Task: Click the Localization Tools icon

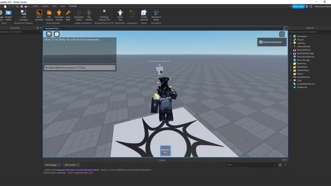Action: (132, 14)
